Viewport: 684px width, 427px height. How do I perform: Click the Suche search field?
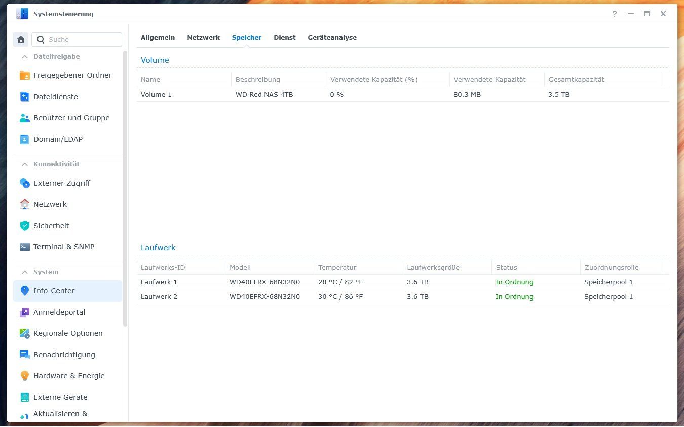coord(77,39)
